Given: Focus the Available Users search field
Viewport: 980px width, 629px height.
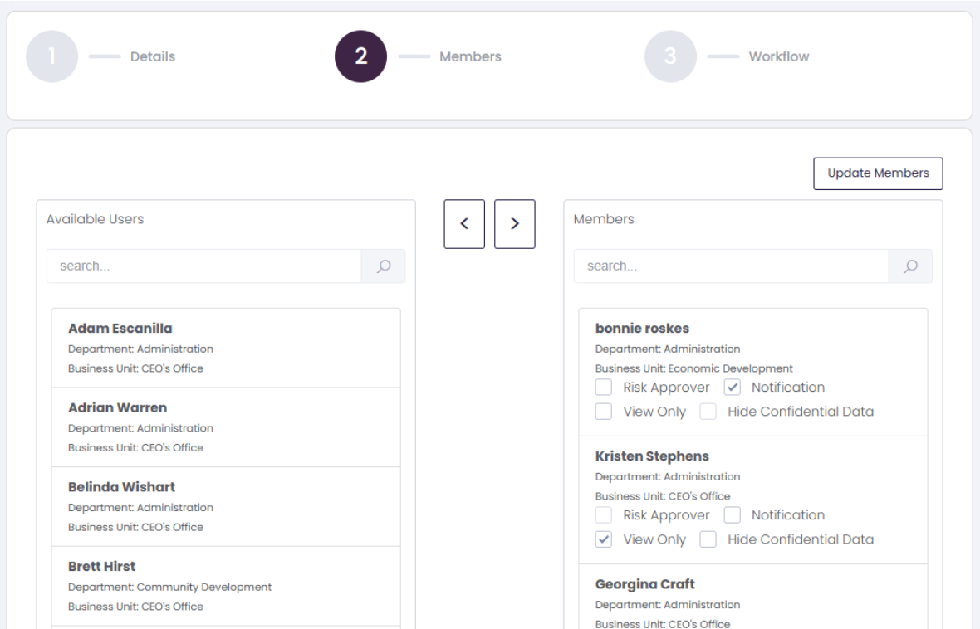Looking at the screenshot, I should tap(203, 266).
